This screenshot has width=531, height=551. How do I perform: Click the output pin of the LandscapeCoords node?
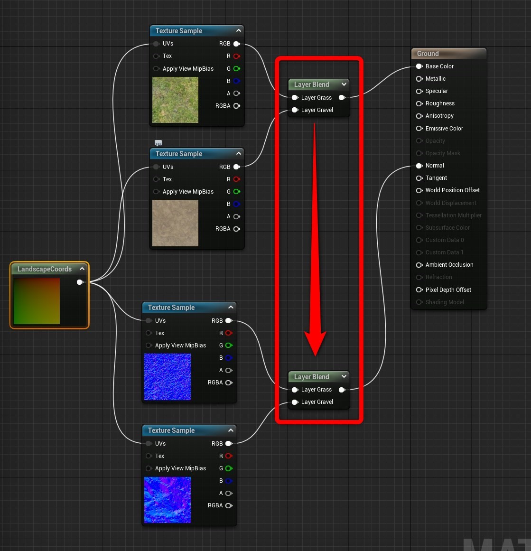click(x=80, y=282)
